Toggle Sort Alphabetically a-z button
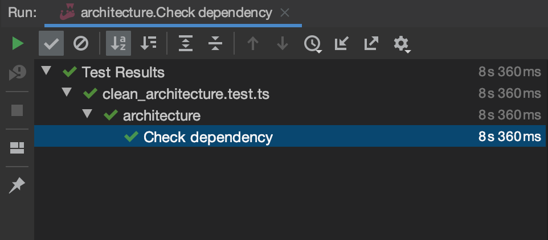 118,44
